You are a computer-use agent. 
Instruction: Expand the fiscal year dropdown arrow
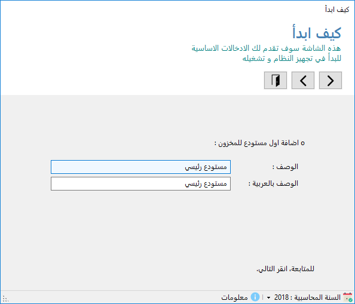click(x=268, y=297)
